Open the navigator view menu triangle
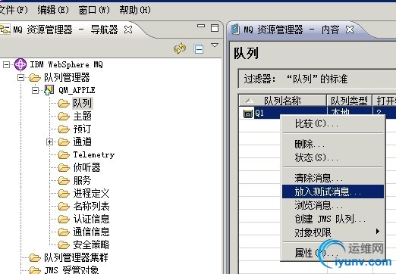This screenshot has width=396, height=274. pyautogui.click(x=215, y=45)
